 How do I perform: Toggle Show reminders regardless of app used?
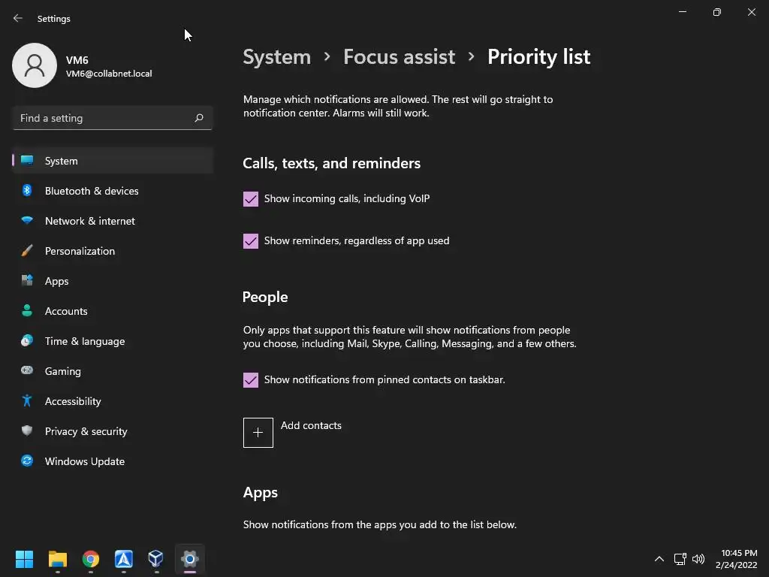251,241
